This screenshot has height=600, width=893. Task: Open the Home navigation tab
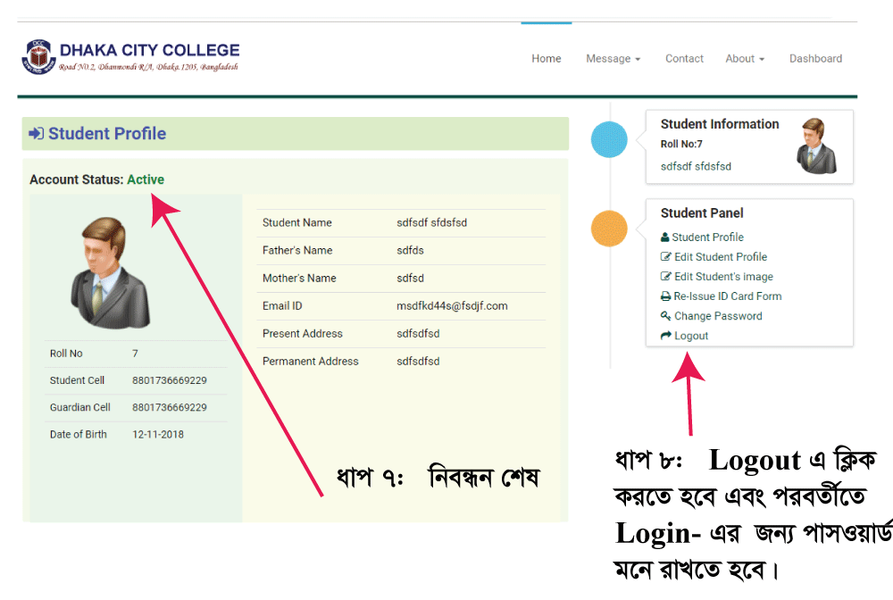click(547, 59)
